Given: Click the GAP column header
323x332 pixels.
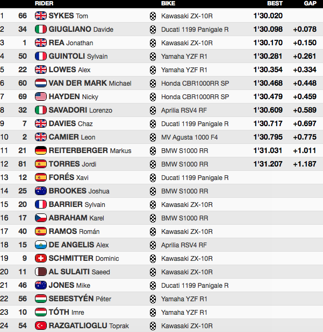Looking at the screenshot, I should click(x=310, y=3).
